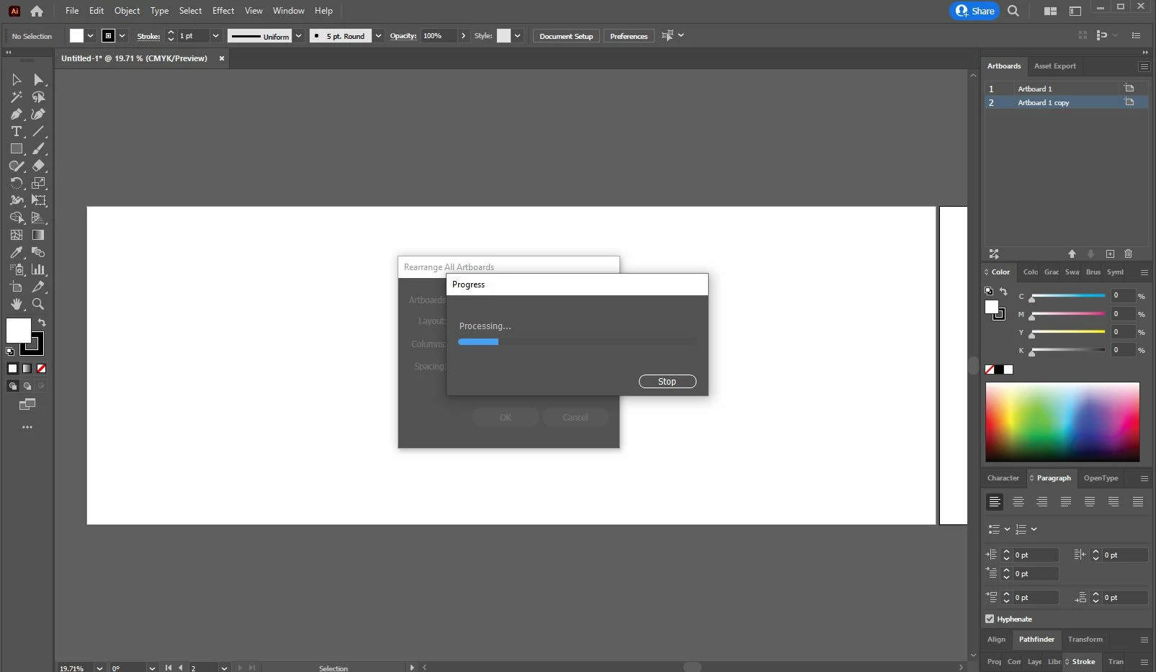Select the Line Segment tool
Screen dimensions: 1156x672
tap(39, 132)
